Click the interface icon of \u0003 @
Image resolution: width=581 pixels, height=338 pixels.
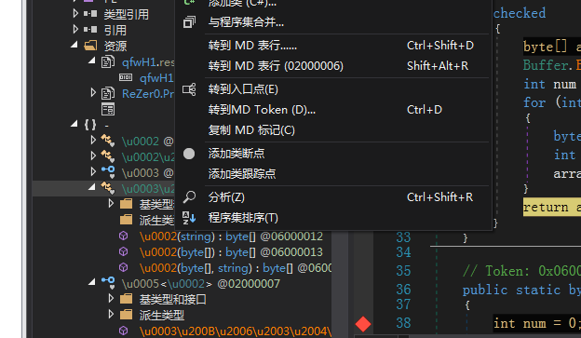108,171
